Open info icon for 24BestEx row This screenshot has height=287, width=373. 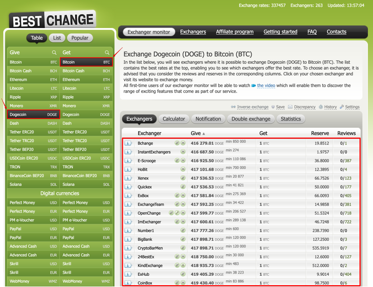coord(128,257)
